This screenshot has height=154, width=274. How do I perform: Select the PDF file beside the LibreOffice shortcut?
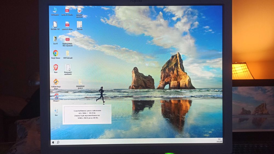pos(67,26)
